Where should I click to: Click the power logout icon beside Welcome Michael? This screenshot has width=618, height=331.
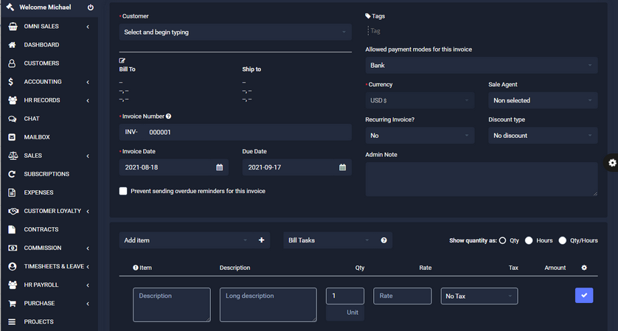(x=90, y=7)
